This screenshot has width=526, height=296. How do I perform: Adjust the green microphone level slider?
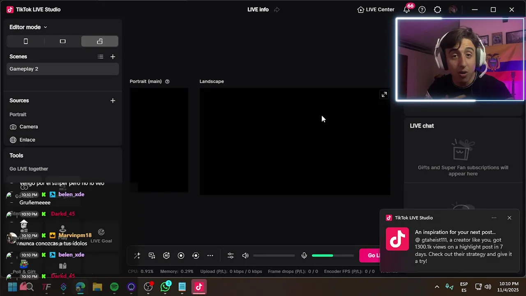(332, 256)
